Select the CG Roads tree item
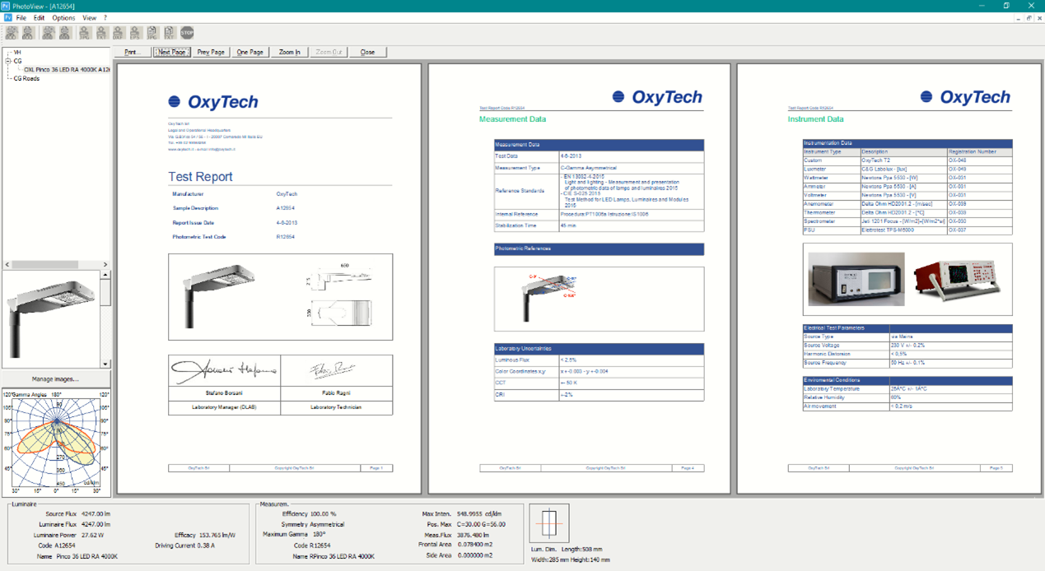The image size is (1045, 571). [26, 78]
